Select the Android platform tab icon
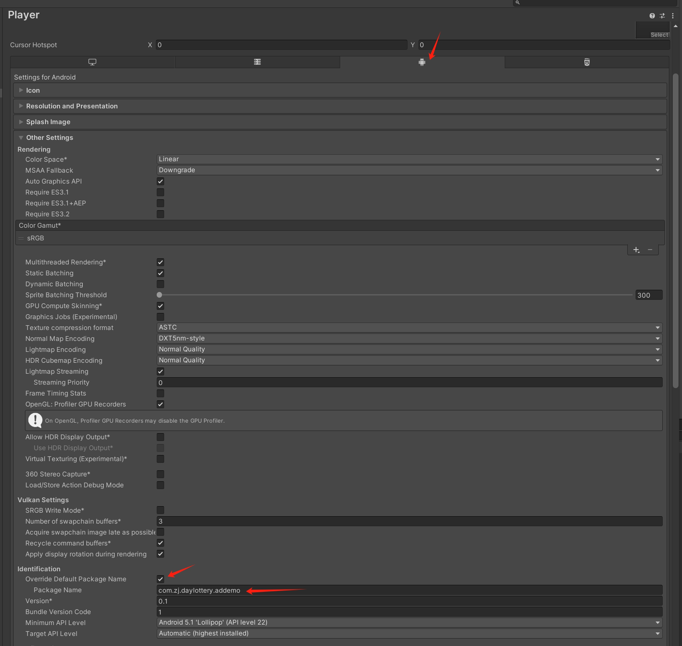Image resolution: width=682 pixels, height=646 pixels. click(422, 63)
